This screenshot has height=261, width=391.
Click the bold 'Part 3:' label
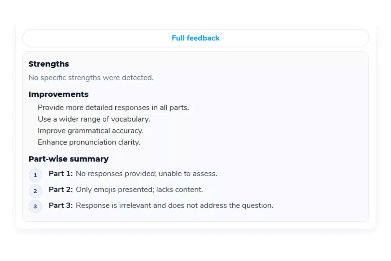pos(61,206)
